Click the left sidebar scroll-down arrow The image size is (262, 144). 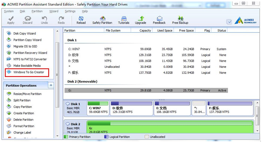coord(57,136)
